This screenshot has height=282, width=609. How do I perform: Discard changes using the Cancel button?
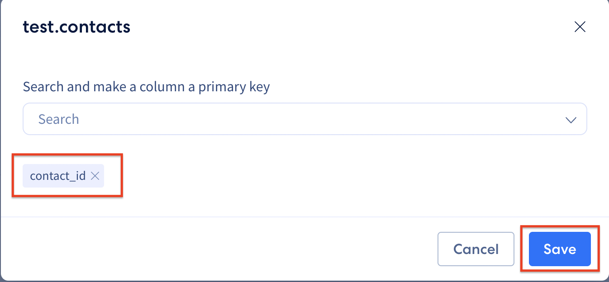pyautogui.click(x=476, y=249)
